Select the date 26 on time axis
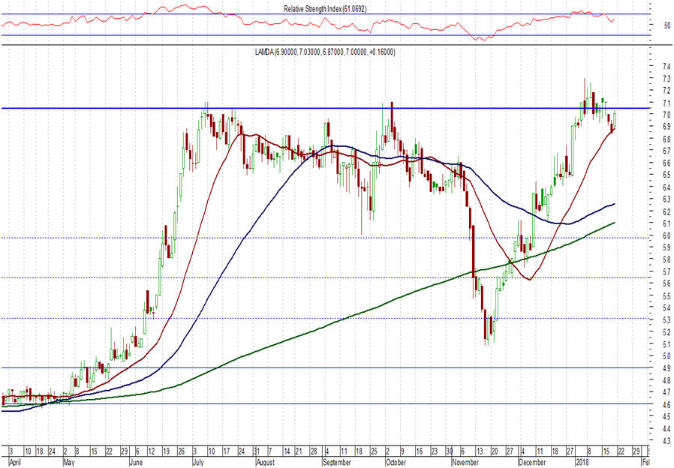 [181, 451]
